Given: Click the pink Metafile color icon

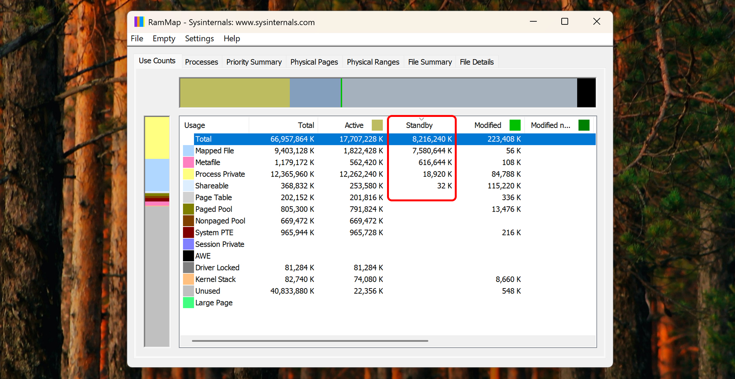Looking at the screenshot, I should [x=188, y=162].
